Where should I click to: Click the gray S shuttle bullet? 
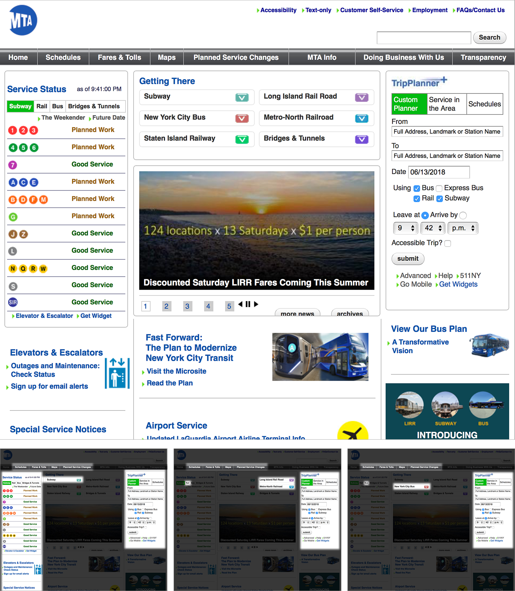click(x=13, y=286)
